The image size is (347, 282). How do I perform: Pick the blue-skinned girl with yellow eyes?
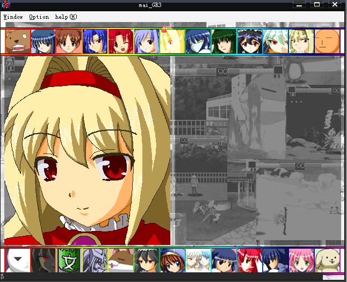click(198, 41)
